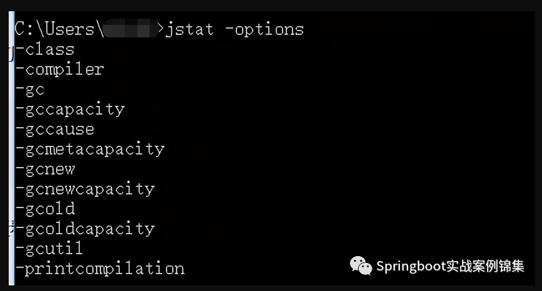
Task: Click the -gccause option line
Action: pyautogui.click(x=55, y=130)
